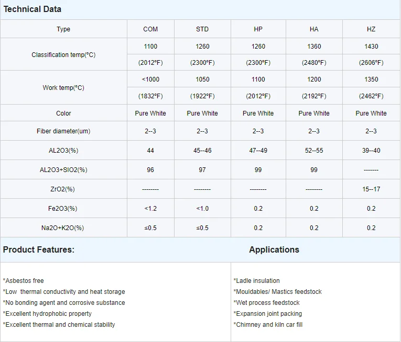The width and height of the screenshot is (401, 342).
Task: Select the Work temp(°C) row label
Action: [63, 88]
